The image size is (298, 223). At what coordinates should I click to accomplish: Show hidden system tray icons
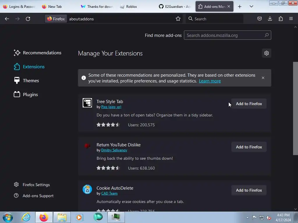point(247,217)
